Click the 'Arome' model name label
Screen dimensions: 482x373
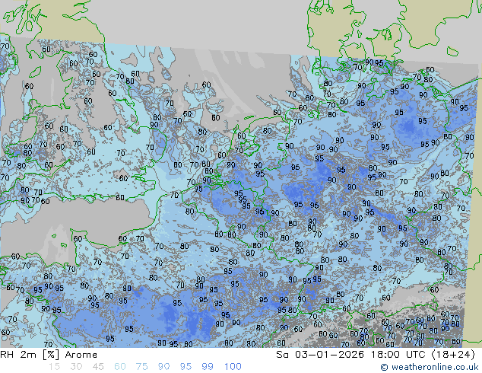81,355
